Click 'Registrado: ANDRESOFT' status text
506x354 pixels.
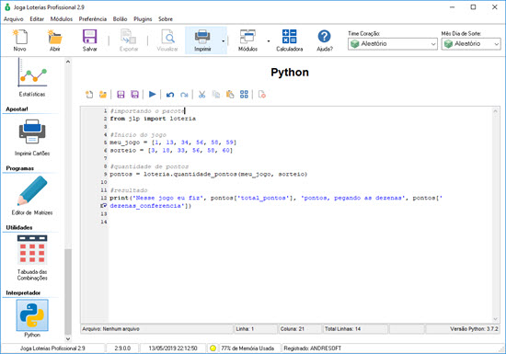pyautogui.click(x=313, y=348)
